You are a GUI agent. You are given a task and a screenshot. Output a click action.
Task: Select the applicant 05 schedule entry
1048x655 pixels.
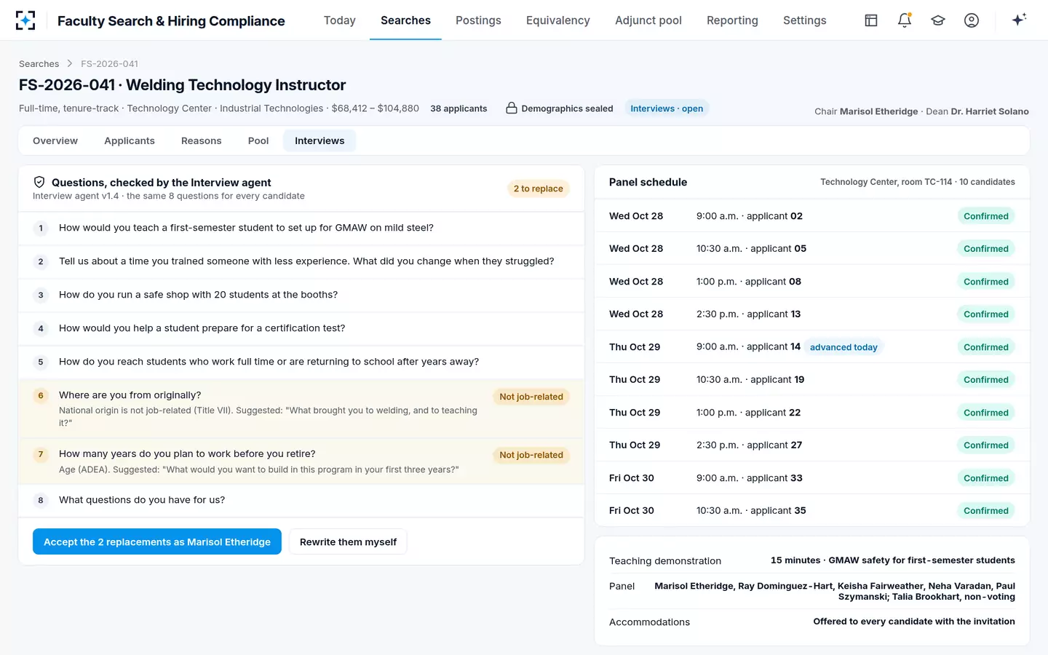pos(812,248)
